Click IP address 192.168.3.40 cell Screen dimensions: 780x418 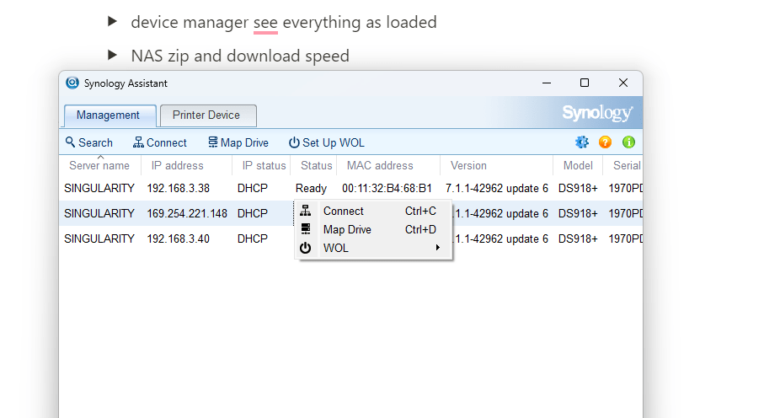coord(178,238)
